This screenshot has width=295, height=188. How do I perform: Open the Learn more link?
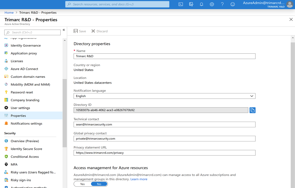[139, 179]
